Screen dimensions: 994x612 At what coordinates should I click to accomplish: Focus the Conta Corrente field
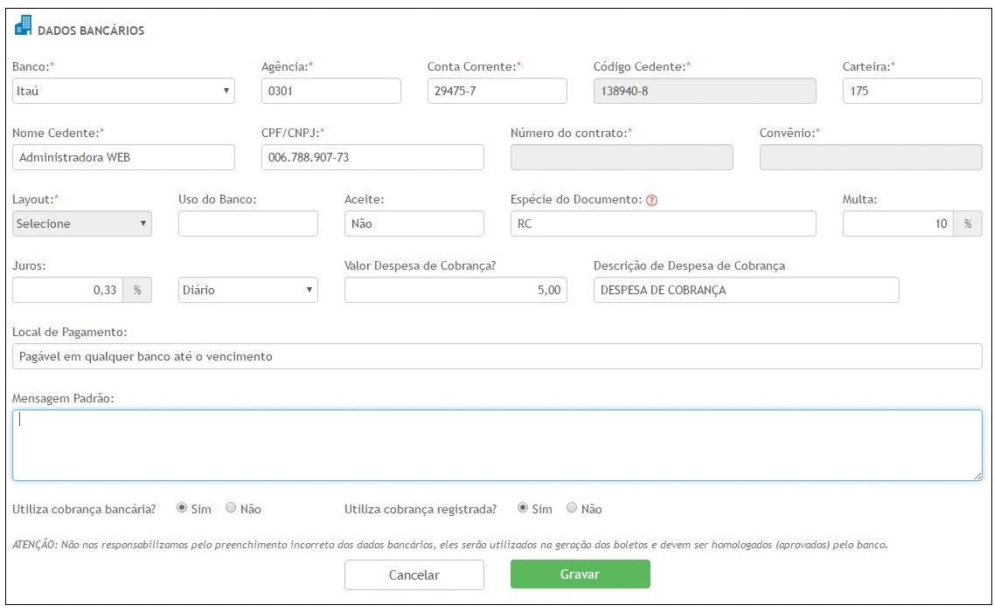(x=497, y=91)
